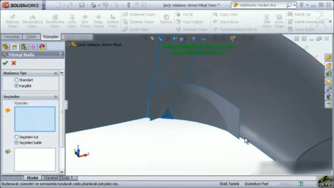
Task: Run the Kalınlık Ver command
Action: tap(299, 14)
